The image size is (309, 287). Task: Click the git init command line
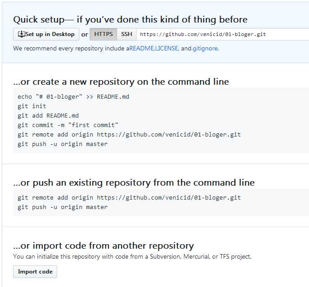32,106
